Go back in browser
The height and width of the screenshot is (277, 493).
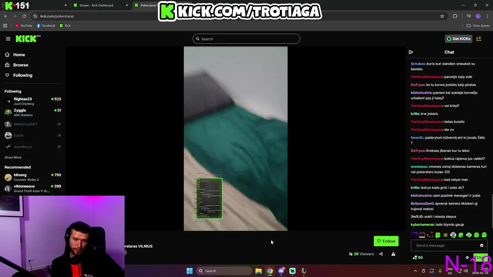(5, 16)
